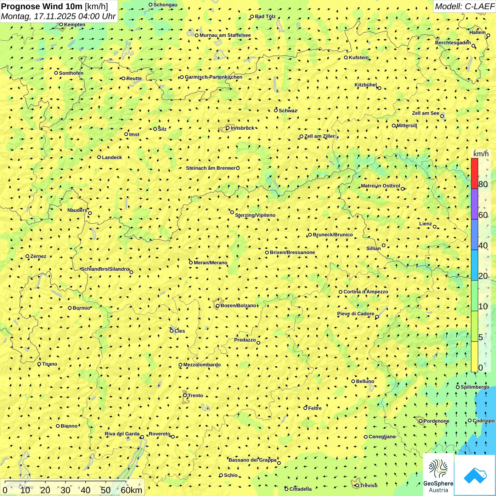Click the 'Zernez' label
496x496 pixels.
38,256
